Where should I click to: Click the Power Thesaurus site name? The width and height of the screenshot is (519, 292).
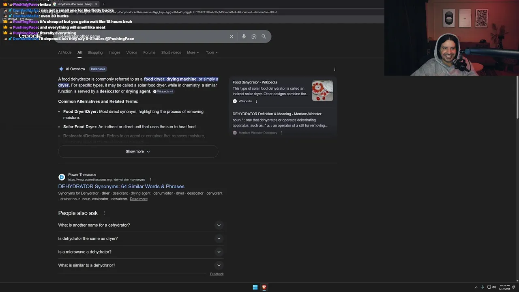[82, 175]
